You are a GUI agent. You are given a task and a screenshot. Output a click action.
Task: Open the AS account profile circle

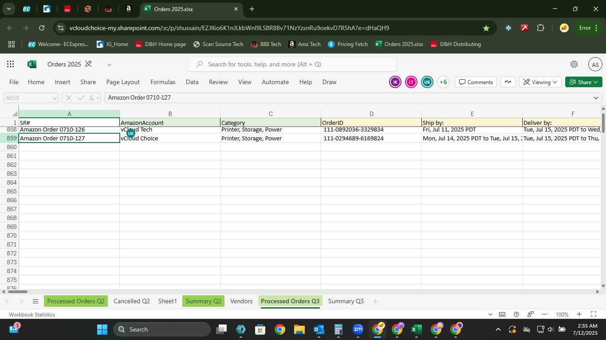[x=595, y=64]
